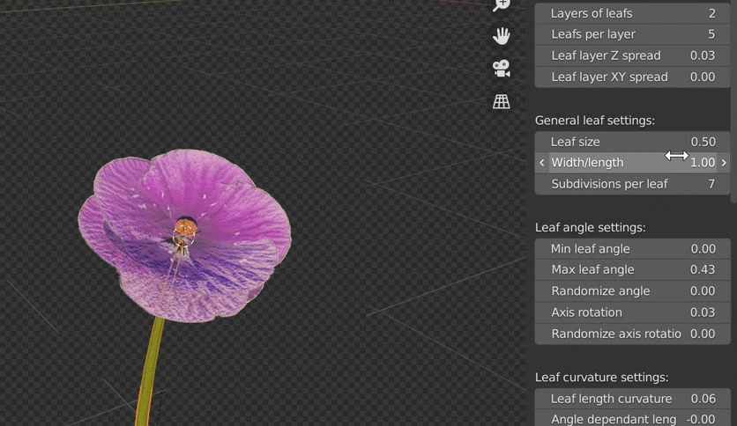
Task: Increase Width/length with the right arrow
Action: pos(724,162)
